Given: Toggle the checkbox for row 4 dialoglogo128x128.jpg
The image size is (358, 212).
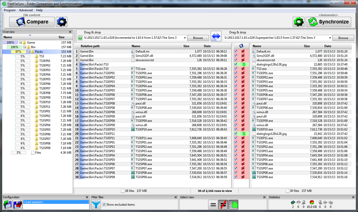Looking at the screenshot, I should pyautogui.click(x=236, y=64).
